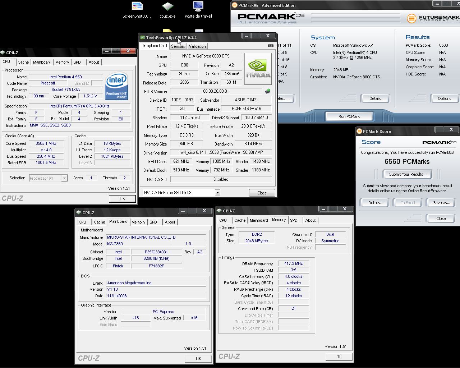This screenshot has width=460, height=368.
Task: Click the NVIDIA logo in GPU-Z
Action: click(x=258, y=69)
